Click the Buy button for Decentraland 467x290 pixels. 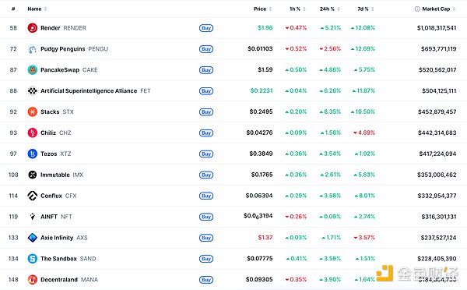[x=206, y=280]
